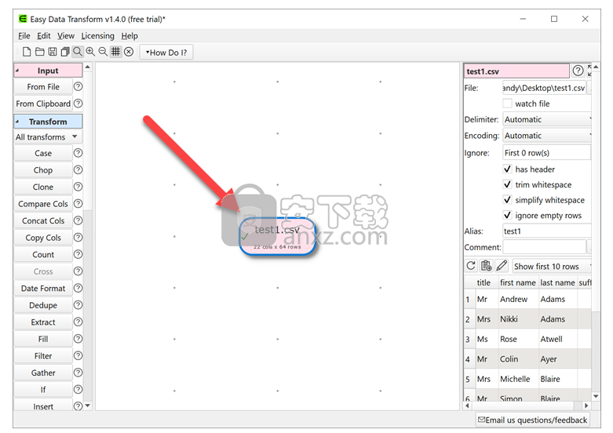Open the File menu
The image size is (613, 433).
pos(24,36)
